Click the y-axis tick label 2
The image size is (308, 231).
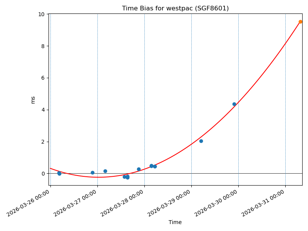(43, 142)
